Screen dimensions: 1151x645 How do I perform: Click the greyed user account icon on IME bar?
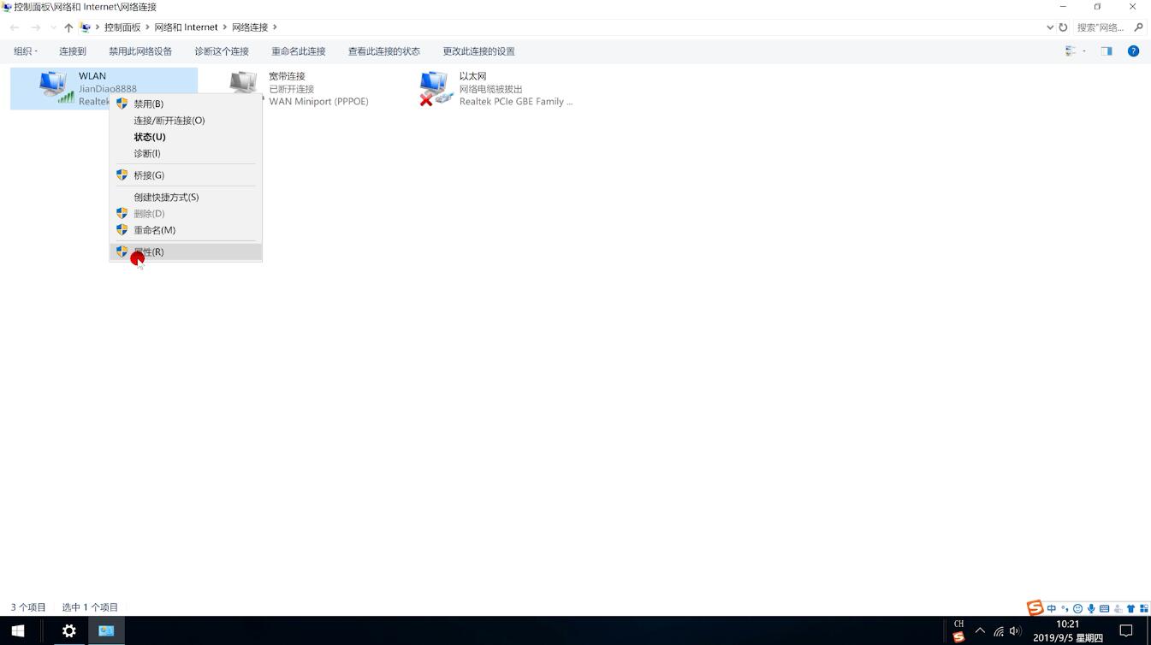click(x=1118, y=609)
